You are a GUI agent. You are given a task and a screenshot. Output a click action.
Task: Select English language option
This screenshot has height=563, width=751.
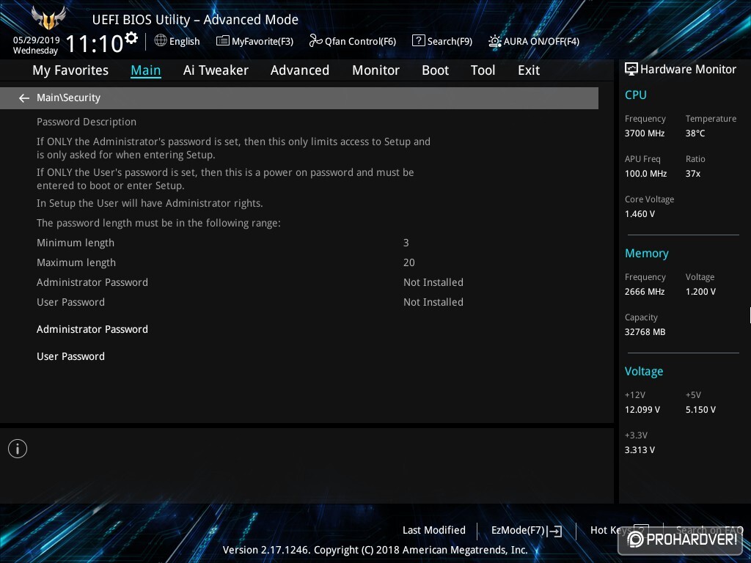pos(184,42)
